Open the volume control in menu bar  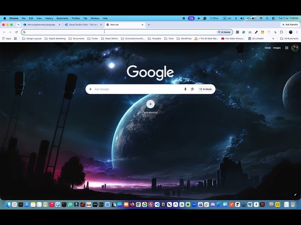tap(242, 18)
